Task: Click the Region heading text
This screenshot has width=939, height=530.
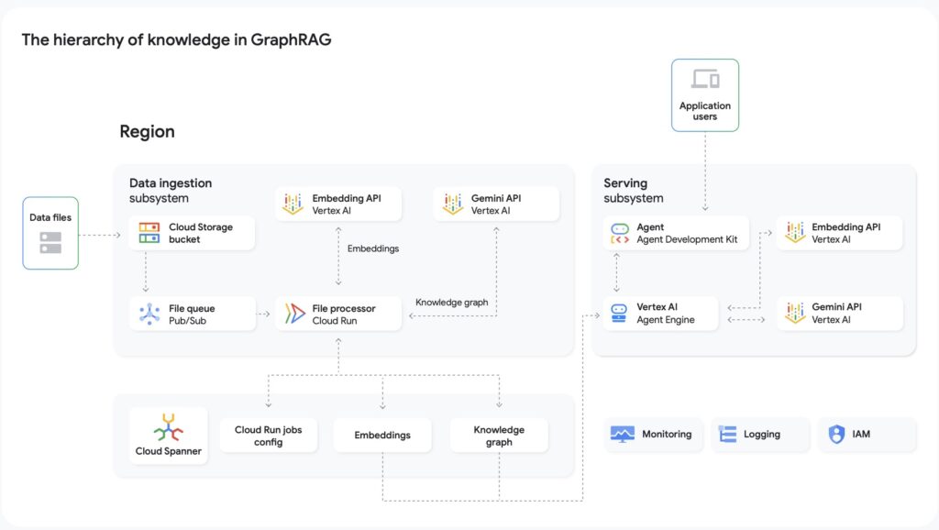Action: [147, 131]
